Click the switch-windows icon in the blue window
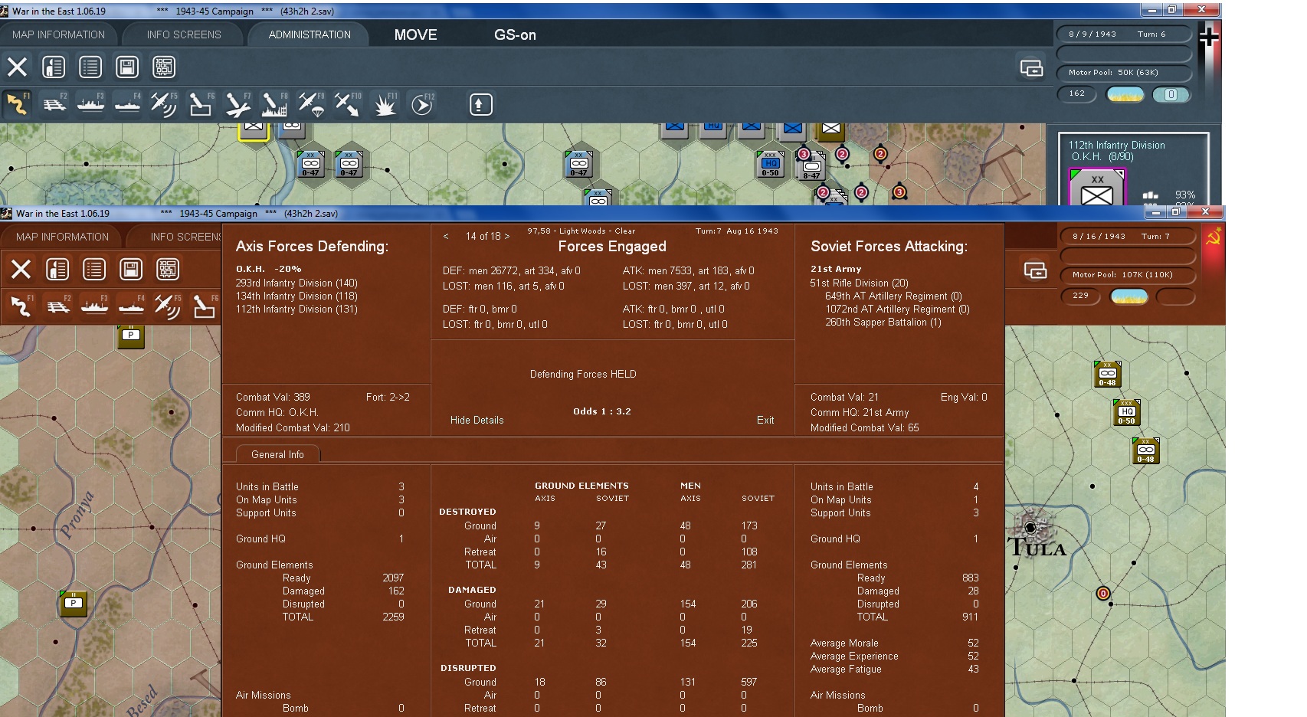The width and height of the screenshot is (1307, 717). 1031,68
